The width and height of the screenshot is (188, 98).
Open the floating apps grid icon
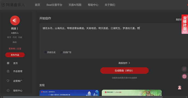[184, 69]
